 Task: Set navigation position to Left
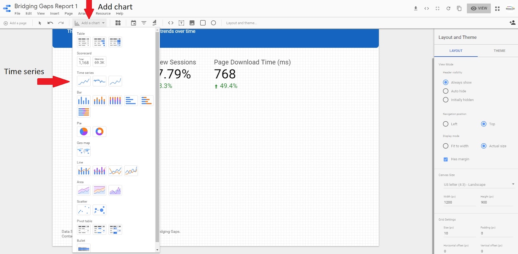click(x=446, y=124)
